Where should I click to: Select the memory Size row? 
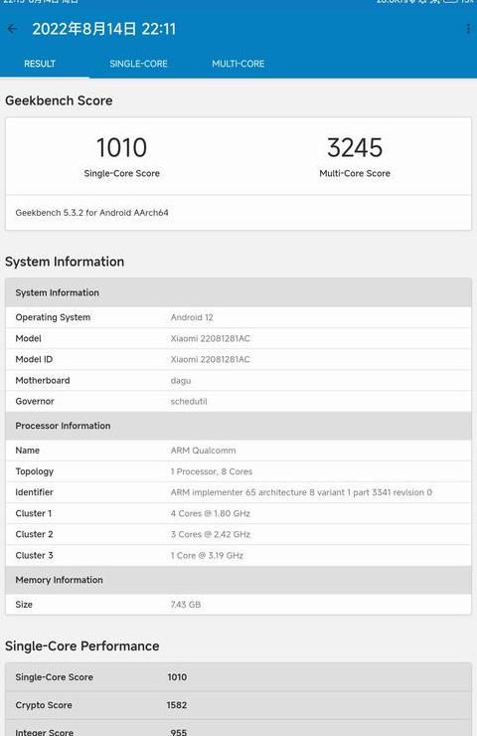coord(238,605)
